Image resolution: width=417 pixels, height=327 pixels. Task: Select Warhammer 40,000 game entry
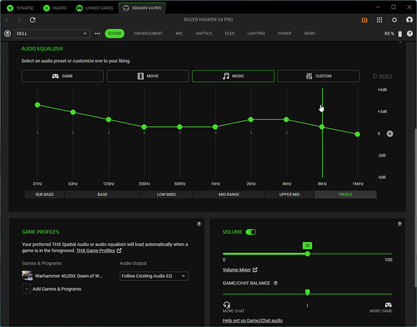click(62, 276)
